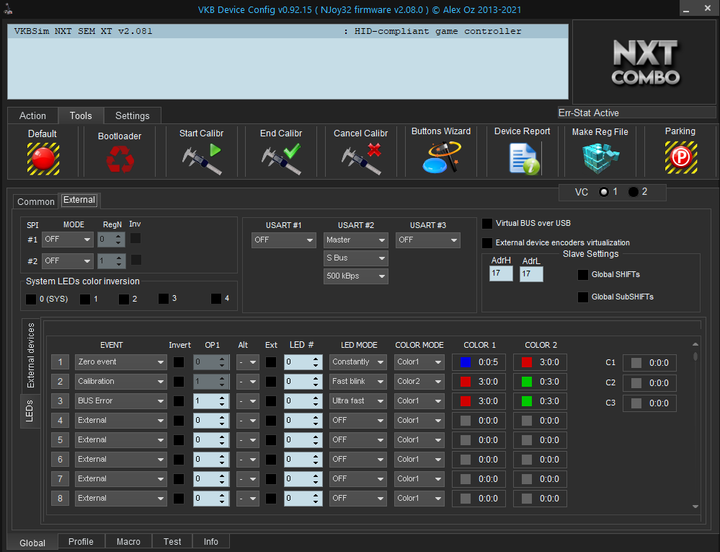
Task: Switch to the Settings tab
Action: pyautogui.click(x=133, y=115)
